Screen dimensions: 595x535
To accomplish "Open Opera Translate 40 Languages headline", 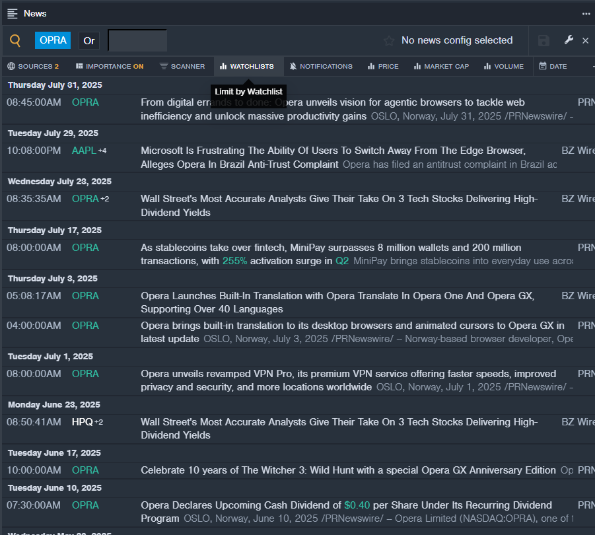I will click(337, 303).
